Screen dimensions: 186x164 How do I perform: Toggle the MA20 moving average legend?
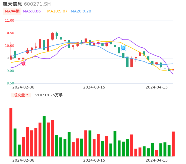[x=81, y=11]
